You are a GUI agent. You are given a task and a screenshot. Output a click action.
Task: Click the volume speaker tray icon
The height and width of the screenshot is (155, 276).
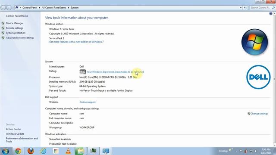pos(256,151)
